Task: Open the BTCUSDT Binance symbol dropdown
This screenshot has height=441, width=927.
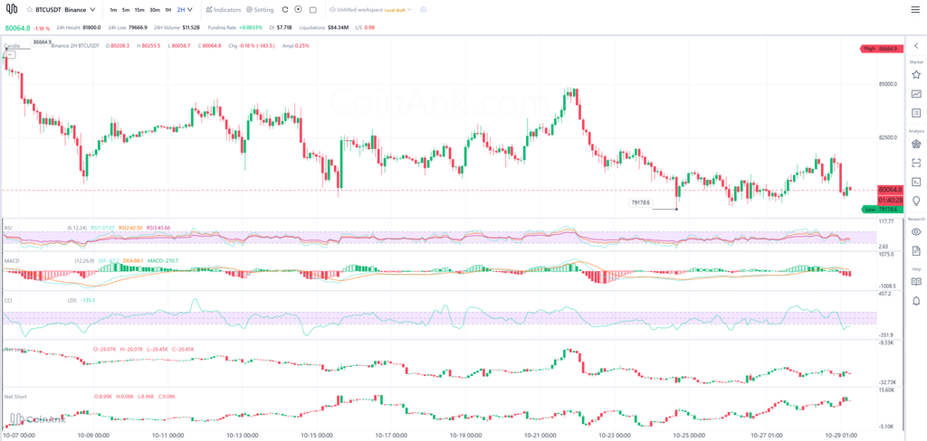Action: (65, 10)
